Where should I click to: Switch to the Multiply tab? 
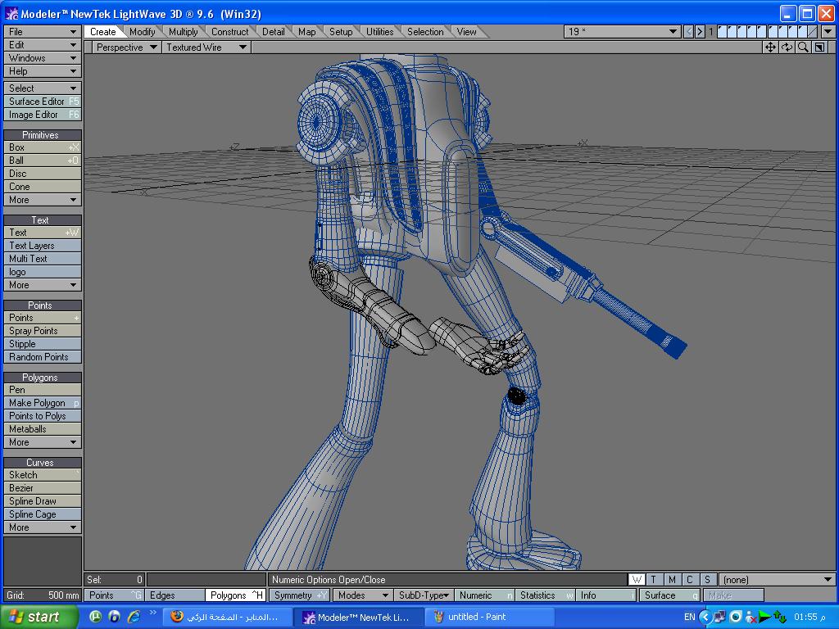click(x=183, y=32)
